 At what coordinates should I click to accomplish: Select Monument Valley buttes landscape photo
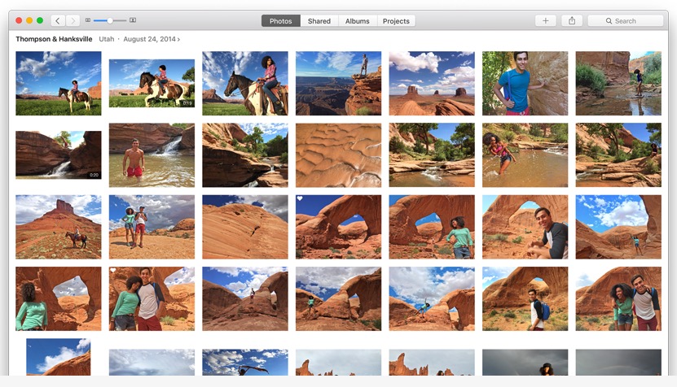pos(431,83)
